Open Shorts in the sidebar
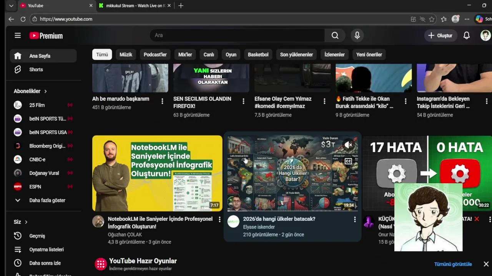492x276 pixels. coord(43,69)
